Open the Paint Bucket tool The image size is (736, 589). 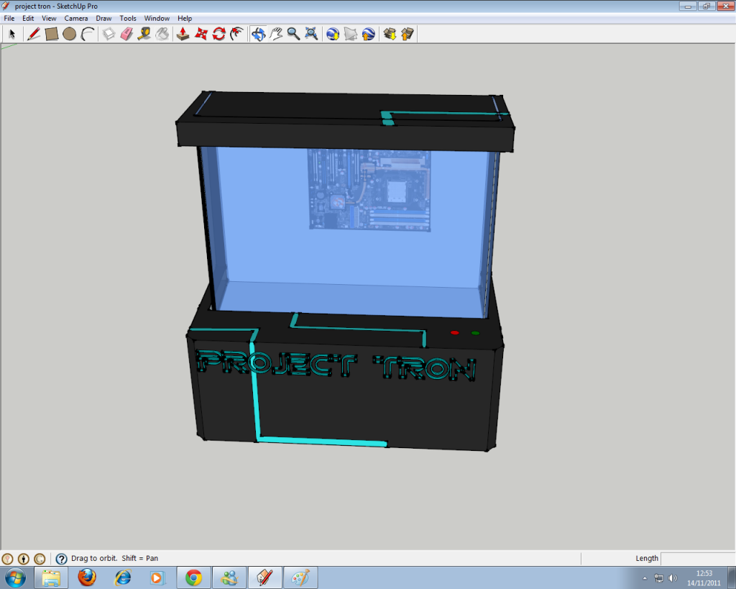click(x=162, y=34)
